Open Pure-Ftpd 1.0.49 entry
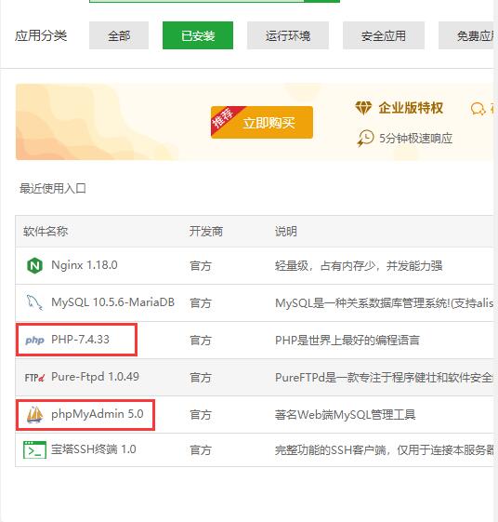The height and width of the screenshot is (522, 498). 95,377
